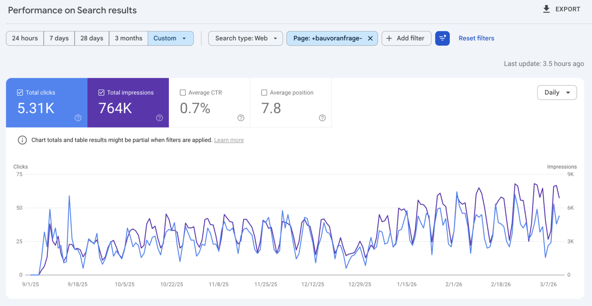Open the search appearance comparison icon (blue sliders)

[x=442, y=38]
